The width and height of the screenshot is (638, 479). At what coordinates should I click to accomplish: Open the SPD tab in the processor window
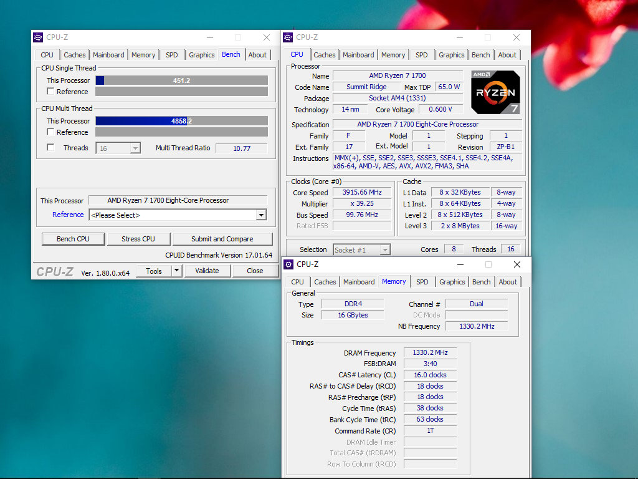click(x=422, y=55)
